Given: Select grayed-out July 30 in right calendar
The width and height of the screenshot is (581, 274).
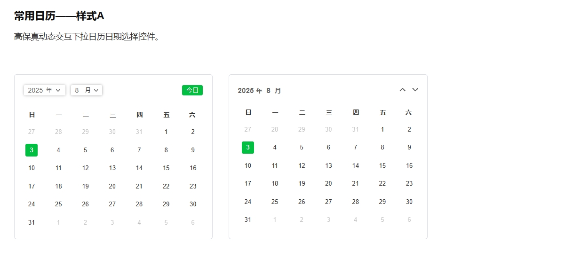Looking at the screenshot, I should pyautogui.click(x=328, y=130).
